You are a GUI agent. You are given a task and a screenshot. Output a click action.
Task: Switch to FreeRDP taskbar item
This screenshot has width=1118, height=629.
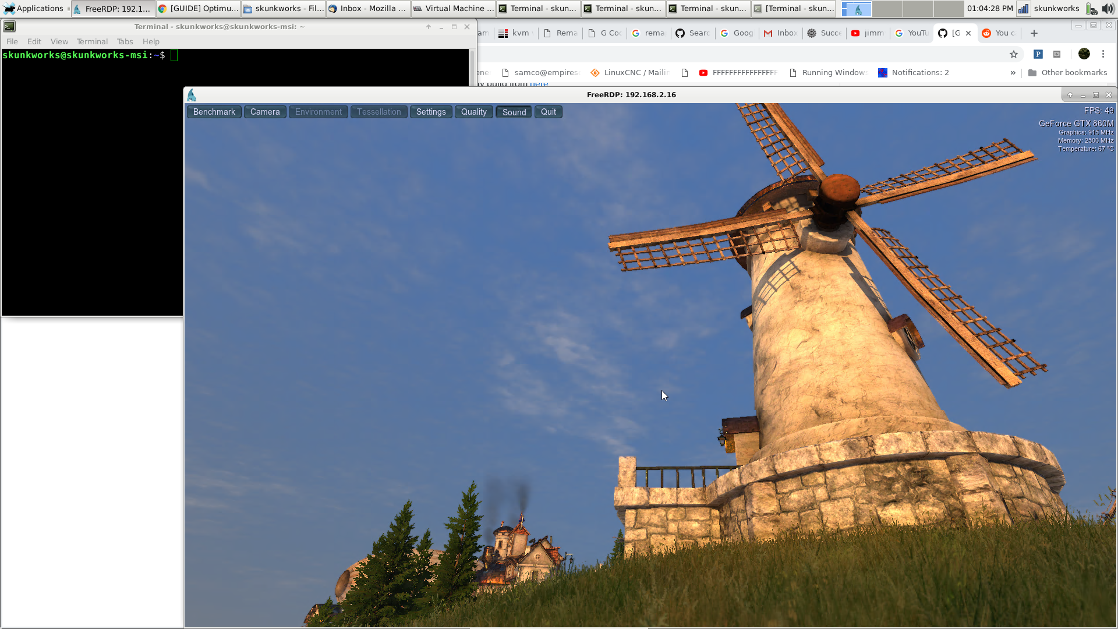pyautogui.click(x=114, y=8)
